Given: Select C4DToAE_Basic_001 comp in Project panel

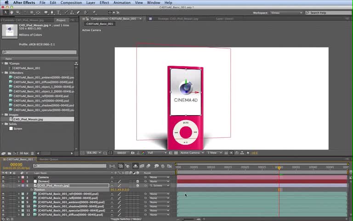Looking at the screenshot, I should click(x=27, y=68).
